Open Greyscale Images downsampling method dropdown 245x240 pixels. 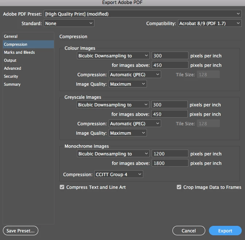(x=113, y=105)
